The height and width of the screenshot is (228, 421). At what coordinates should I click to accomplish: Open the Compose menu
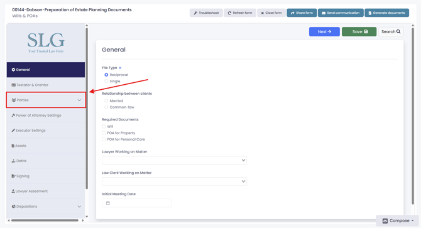click(x=398, y=220)
